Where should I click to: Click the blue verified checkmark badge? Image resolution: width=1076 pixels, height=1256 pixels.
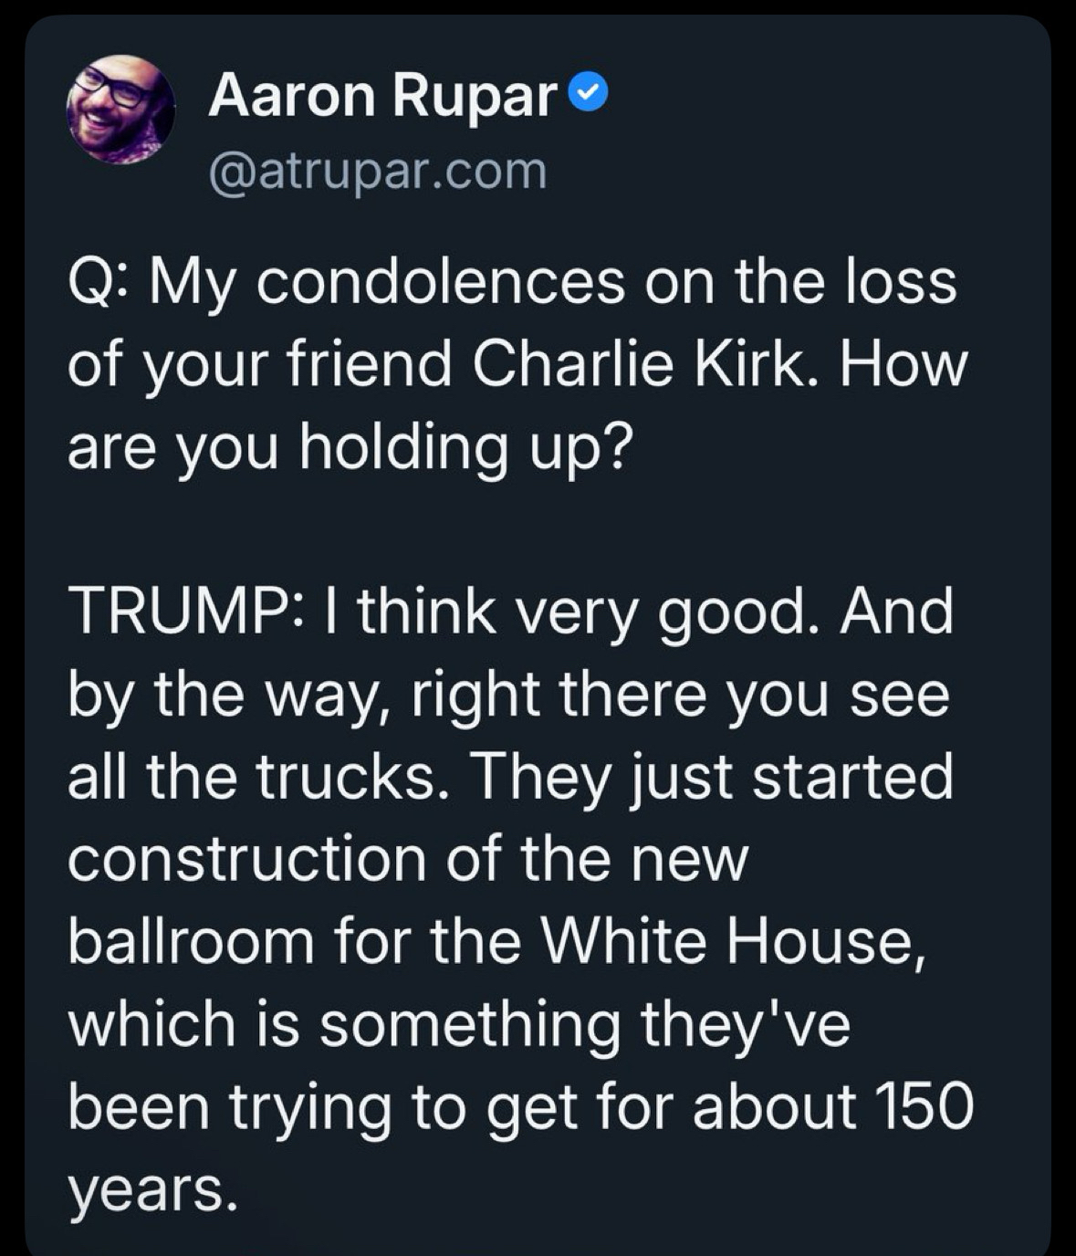[588, 94]
